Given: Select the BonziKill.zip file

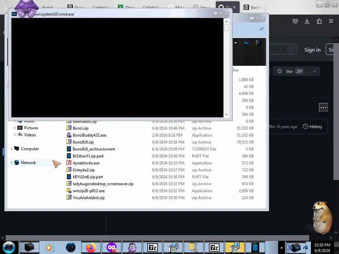Looking at the screenshot, I should 83,142.
